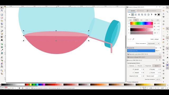Set fill to Swatch

148,15
